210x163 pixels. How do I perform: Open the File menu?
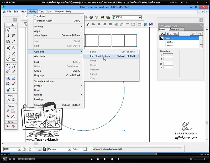(x=9, y=12)
